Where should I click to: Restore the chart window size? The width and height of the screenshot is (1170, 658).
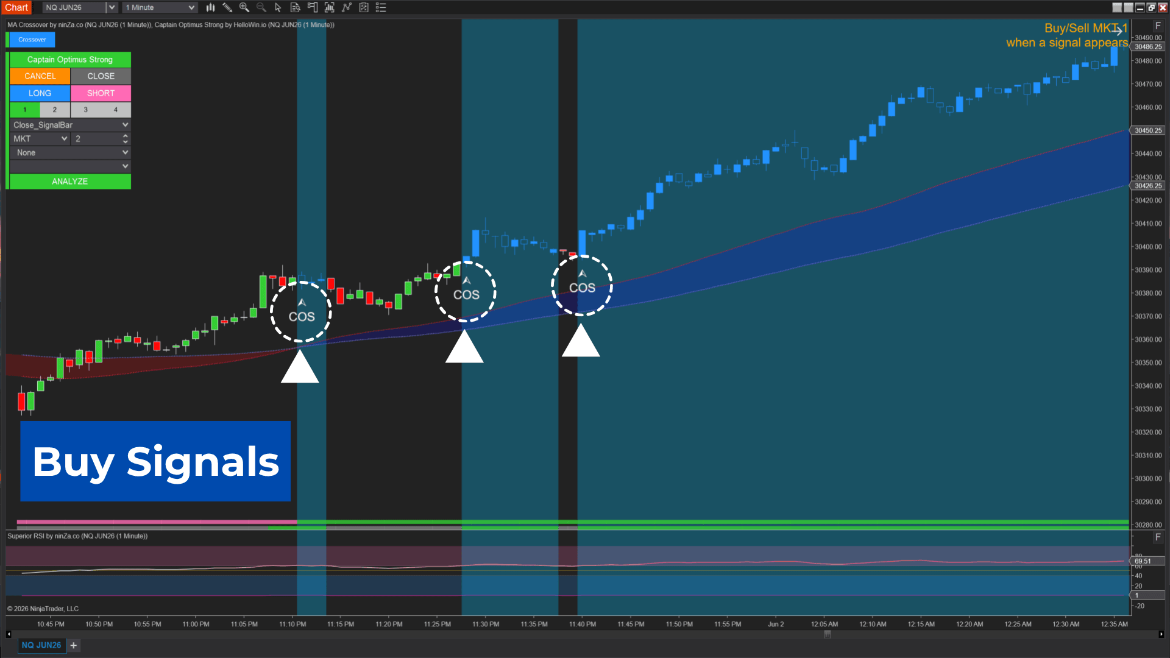coord(1151,7)
